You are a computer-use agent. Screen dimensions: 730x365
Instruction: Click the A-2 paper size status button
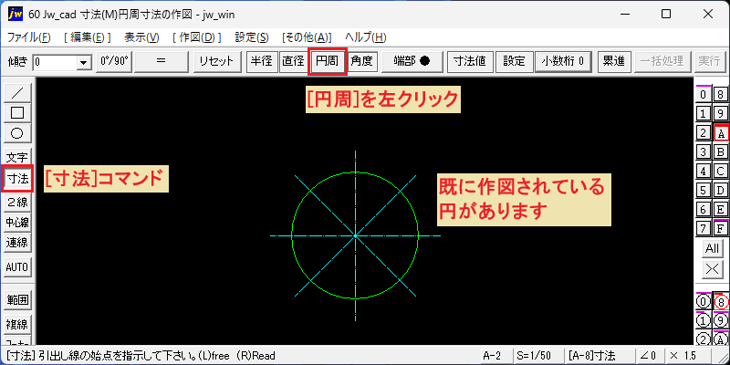pos(495,356)
